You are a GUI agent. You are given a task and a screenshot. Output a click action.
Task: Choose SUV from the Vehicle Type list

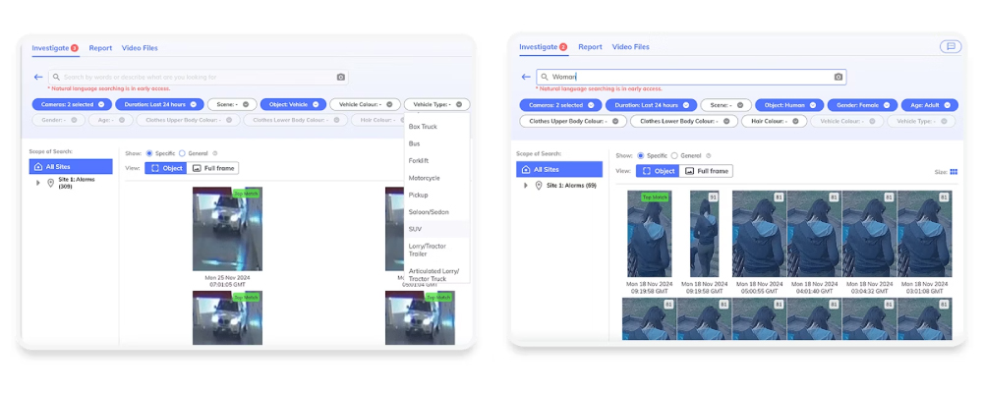[x=416, y=229]
